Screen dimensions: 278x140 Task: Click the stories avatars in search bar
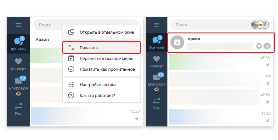tap(260, 25)
